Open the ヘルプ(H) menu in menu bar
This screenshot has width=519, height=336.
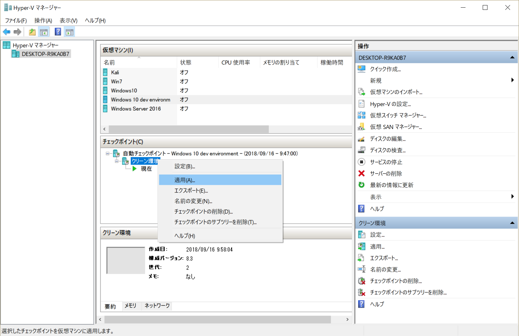(96, 21)
